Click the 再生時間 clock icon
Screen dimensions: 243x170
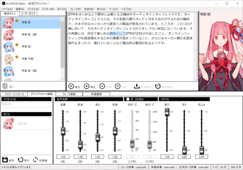point(158,86)
